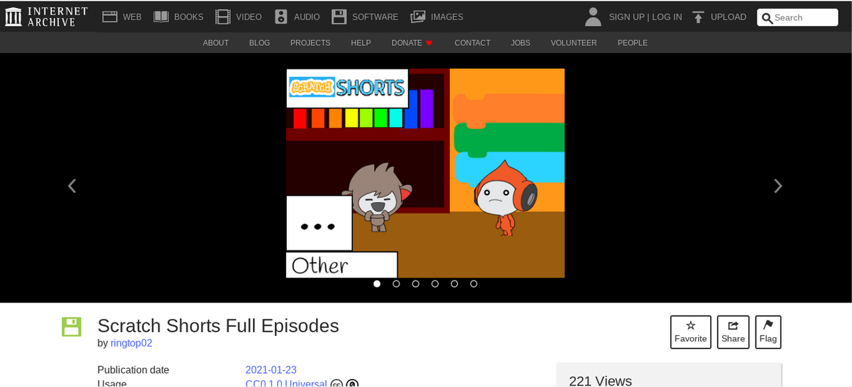This screenshot has height=387, width=852.
Task: Select the second carousel dot
Action: coord(396,284)
